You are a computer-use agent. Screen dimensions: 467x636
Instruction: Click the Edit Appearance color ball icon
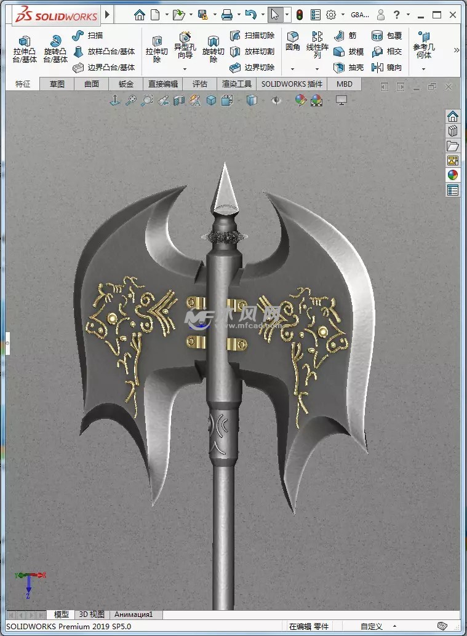(x=300, y=100)
